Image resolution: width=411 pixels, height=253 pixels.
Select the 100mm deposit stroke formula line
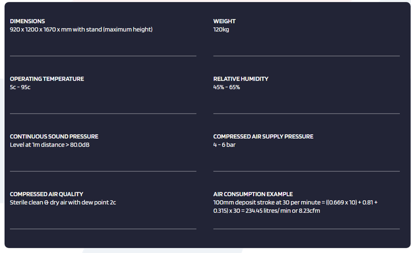pyautogui.click(x=296, y=202)
